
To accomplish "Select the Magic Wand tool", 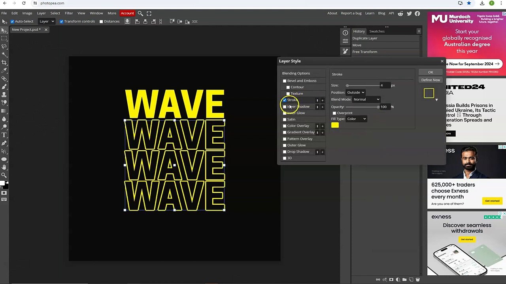I will [4, 54].
